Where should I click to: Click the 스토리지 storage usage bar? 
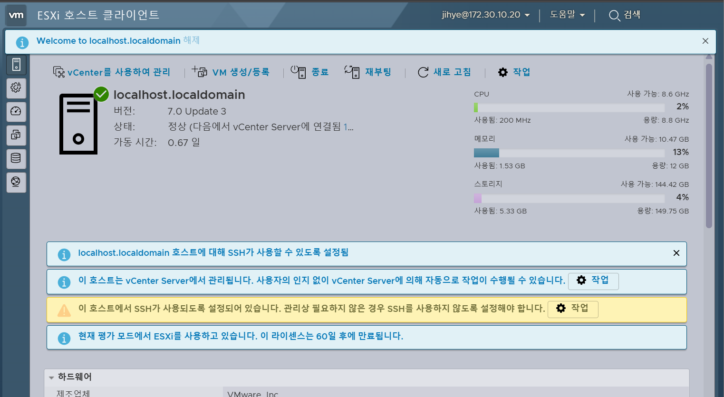point(569,198)
